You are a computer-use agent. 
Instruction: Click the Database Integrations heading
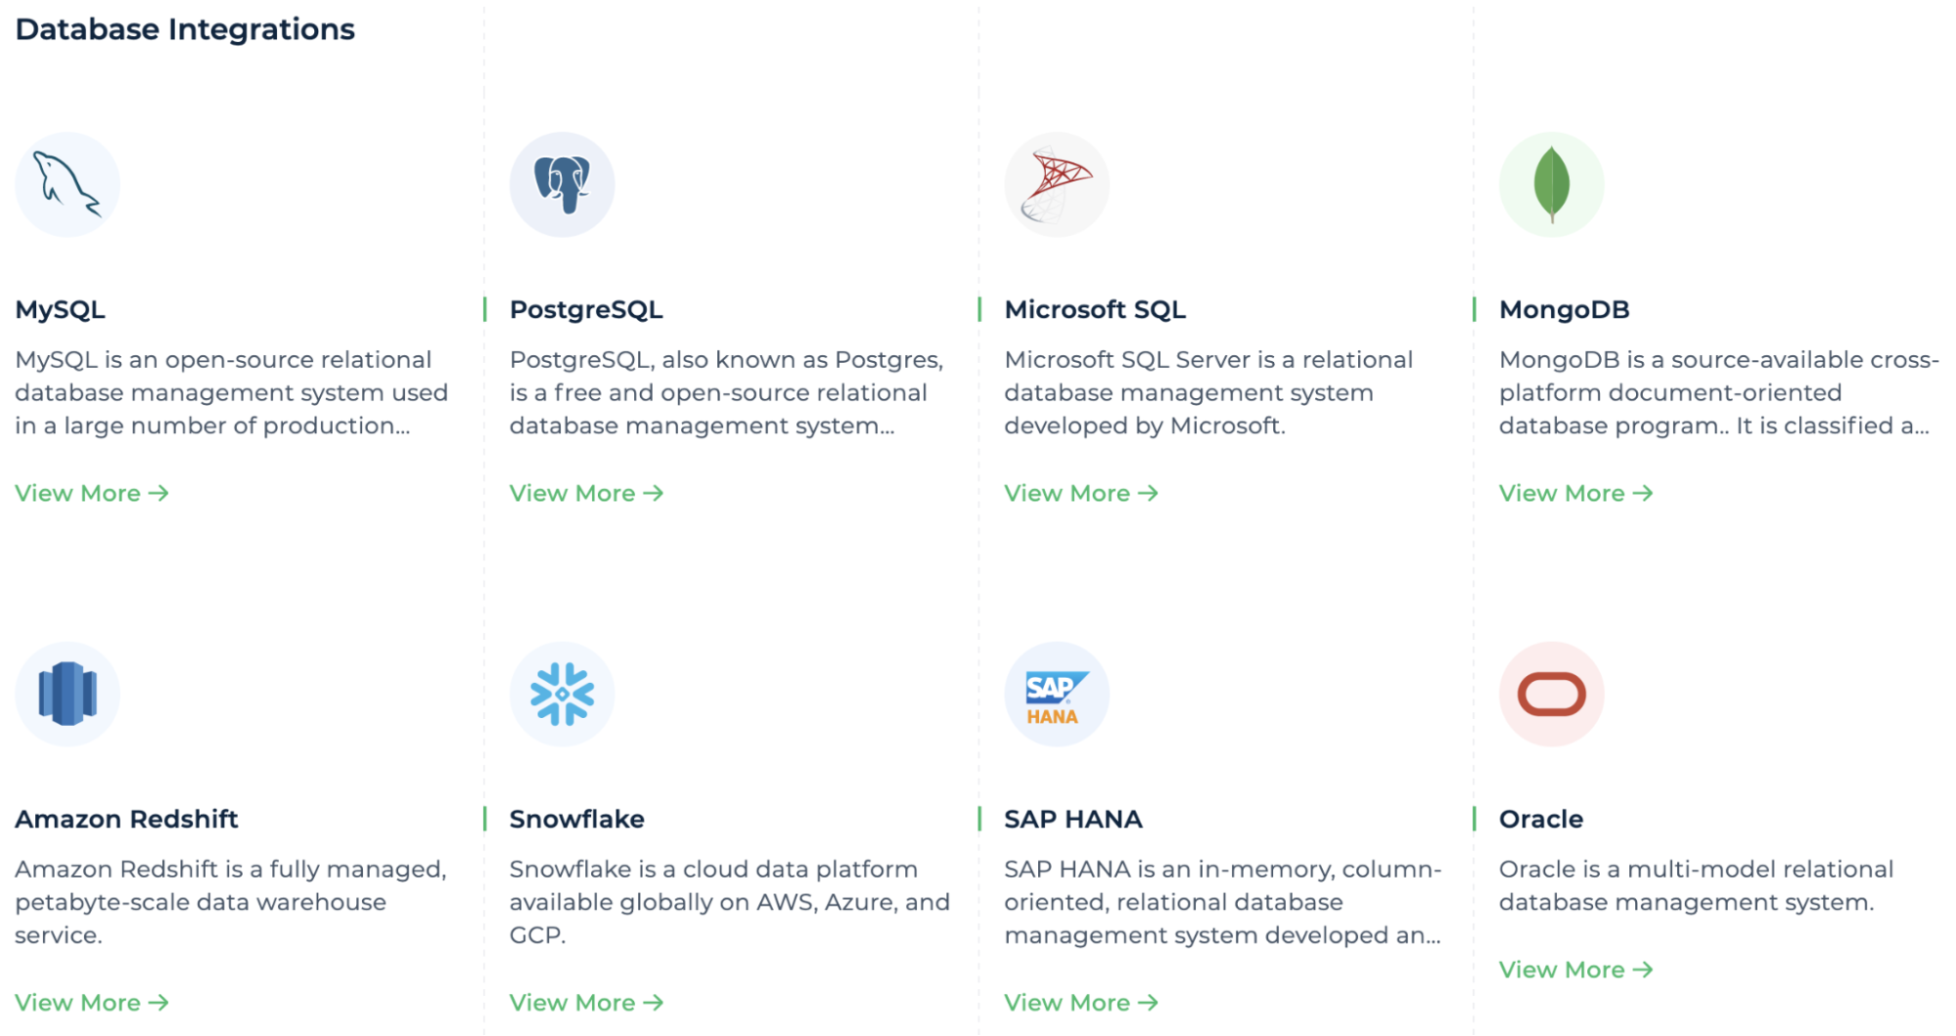185,29
